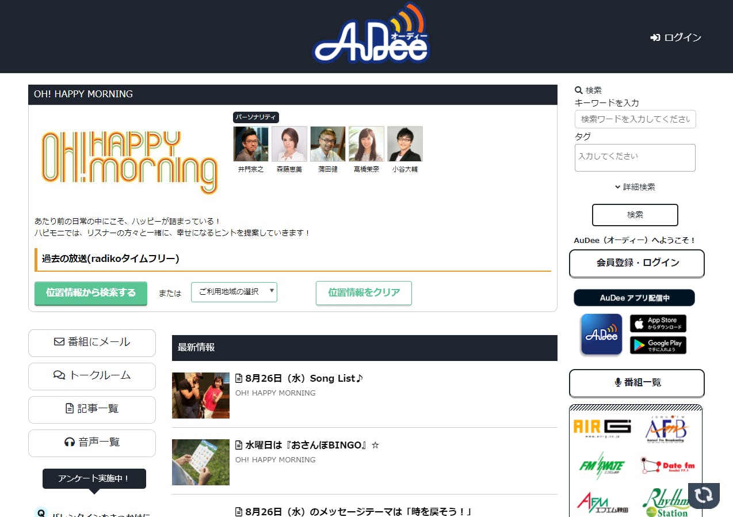Open the ご利用地域の選択 dropdown
The width and height of the screenshot is (733, 517).
pos(234,292)
